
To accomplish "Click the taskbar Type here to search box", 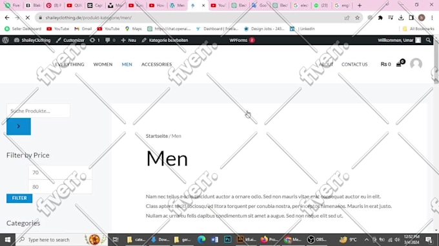I will 61,240.
